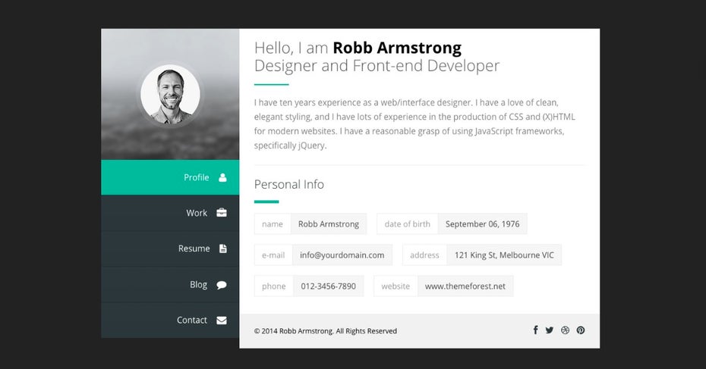The width and height of the screenshot is (706, 369).
Task: Click the bold Robb Armstrong heading
Action: [397, 48]
